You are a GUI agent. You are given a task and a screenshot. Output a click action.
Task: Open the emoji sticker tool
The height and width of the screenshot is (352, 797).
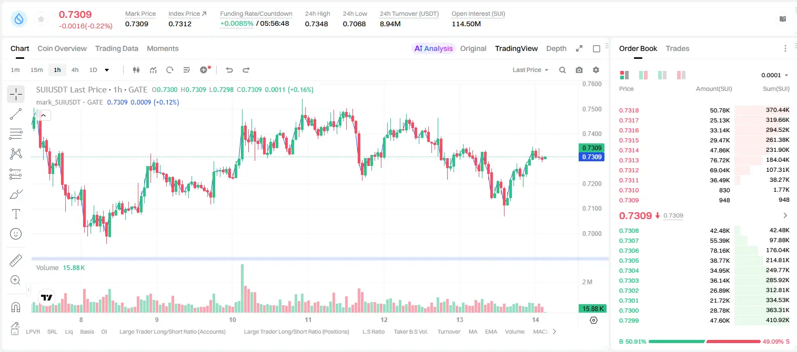point(16,234)
